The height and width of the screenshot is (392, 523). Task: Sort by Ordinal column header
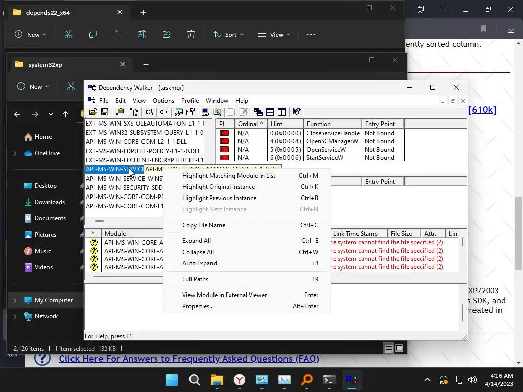pyautogui.click(x=251, y=124)
